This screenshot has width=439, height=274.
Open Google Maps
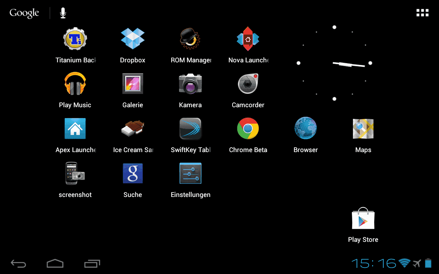point(363,128)
